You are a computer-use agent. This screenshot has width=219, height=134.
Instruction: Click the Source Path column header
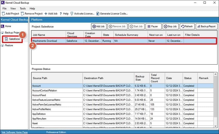click(x=57, y=78)
